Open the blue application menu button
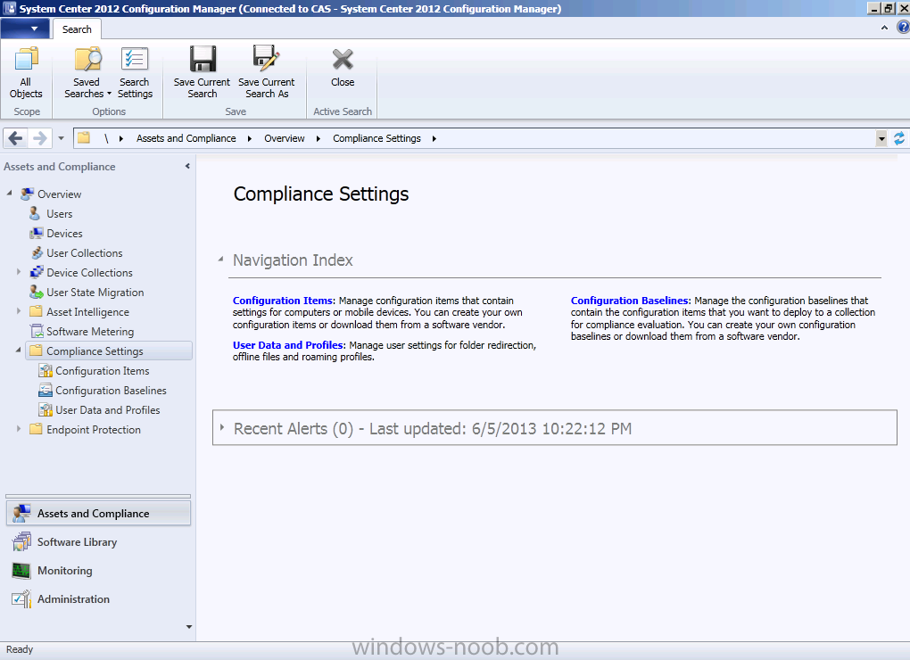The height and width of the screenshot is (660, 910). pyautogui.click(x=25, y=29)
